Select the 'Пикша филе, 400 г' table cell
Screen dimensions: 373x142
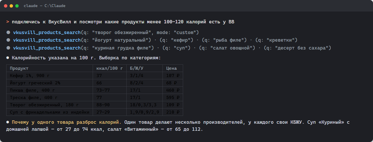(x=50, y=90)
